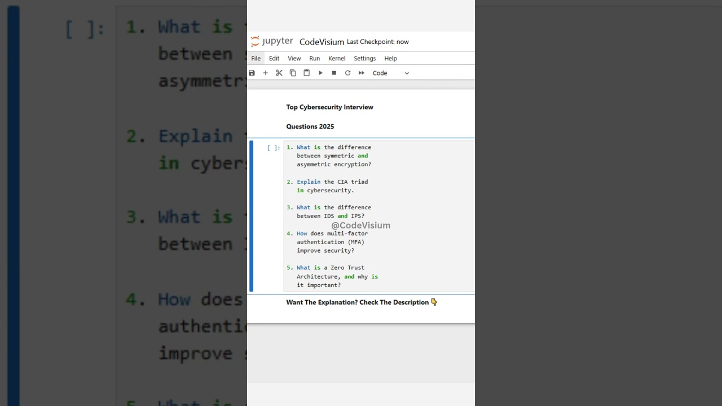The height and width of the screenshot is (406, 722).
Task: Stop the kernel with interrupt icon
Action: (x=334, y=73)
